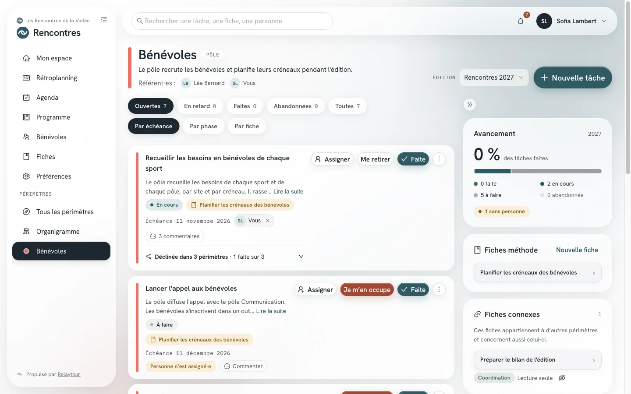Open the Agenda page
This screenshot has width=631, height=394.
click(x=61, y=98)
